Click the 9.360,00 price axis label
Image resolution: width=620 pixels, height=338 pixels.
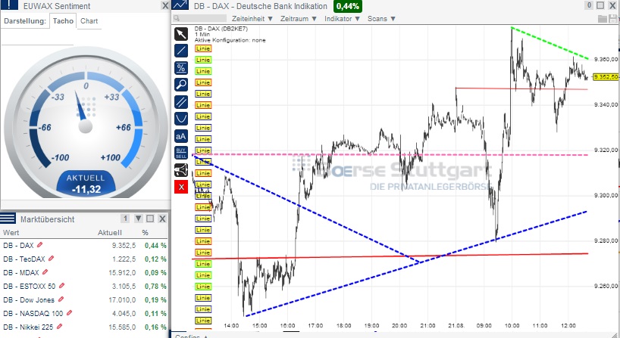click(606, 60)
